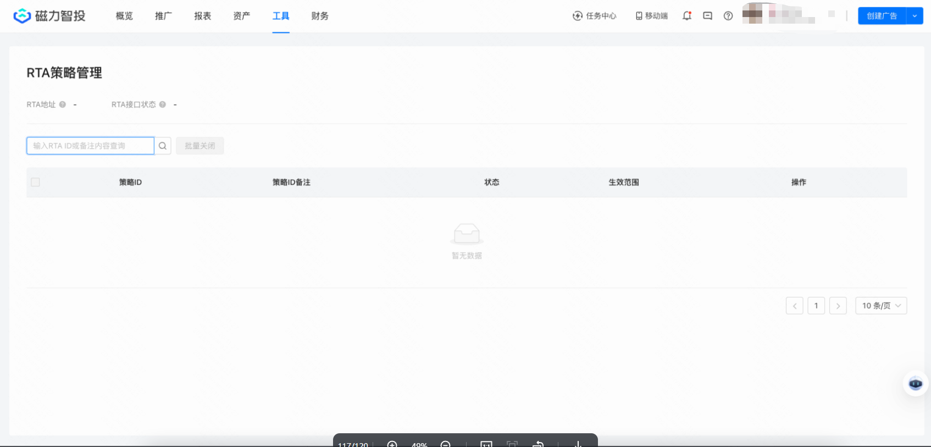
Task: Click the 策略ID备注 column header
Action: point(292,182)
